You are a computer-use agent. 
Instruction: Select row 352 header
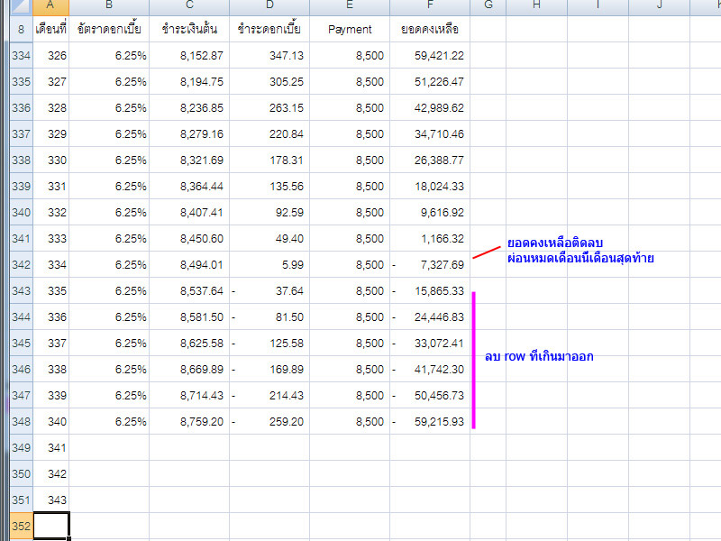pyautogui.click(x=21, y=526)
